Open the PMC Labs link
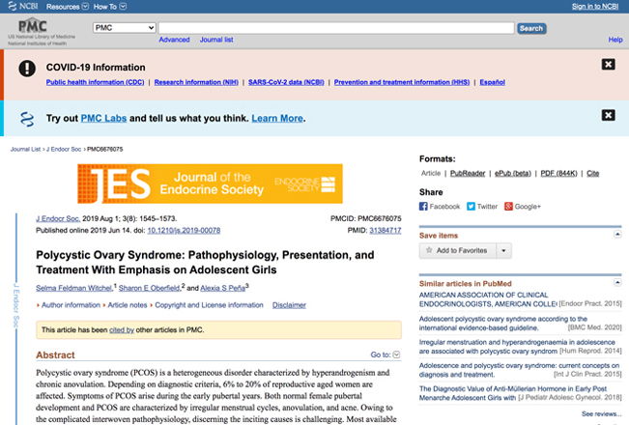The width and height of the screenshot is (629, 425). click(x=103, y=118)
